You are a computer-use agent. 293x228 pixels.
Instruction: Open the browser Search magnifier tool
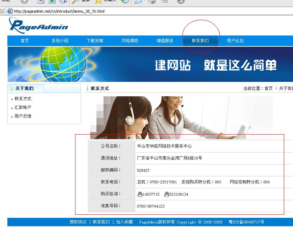point(76,1)
